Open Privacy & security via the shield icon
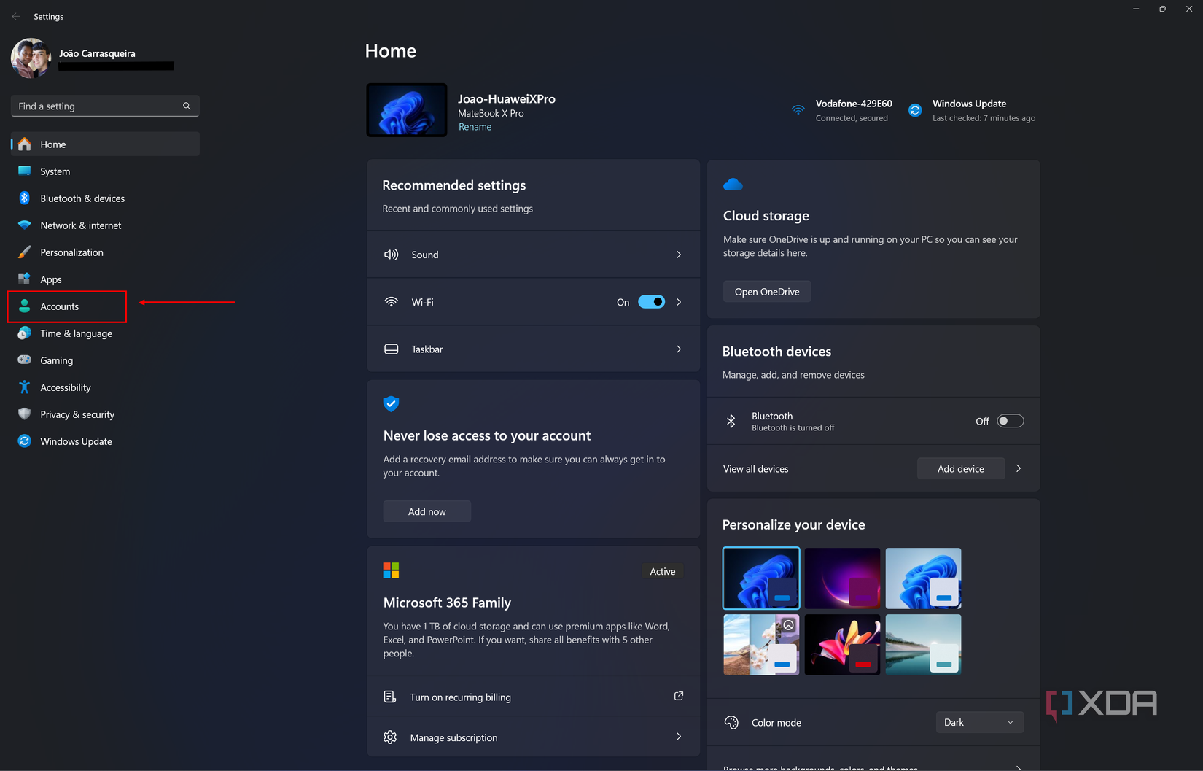 25,414
